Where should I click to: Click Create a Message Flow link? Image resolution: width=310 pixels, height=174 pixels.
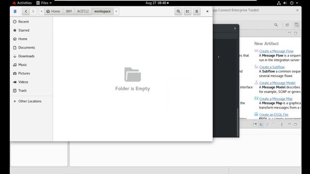point(276,51)
